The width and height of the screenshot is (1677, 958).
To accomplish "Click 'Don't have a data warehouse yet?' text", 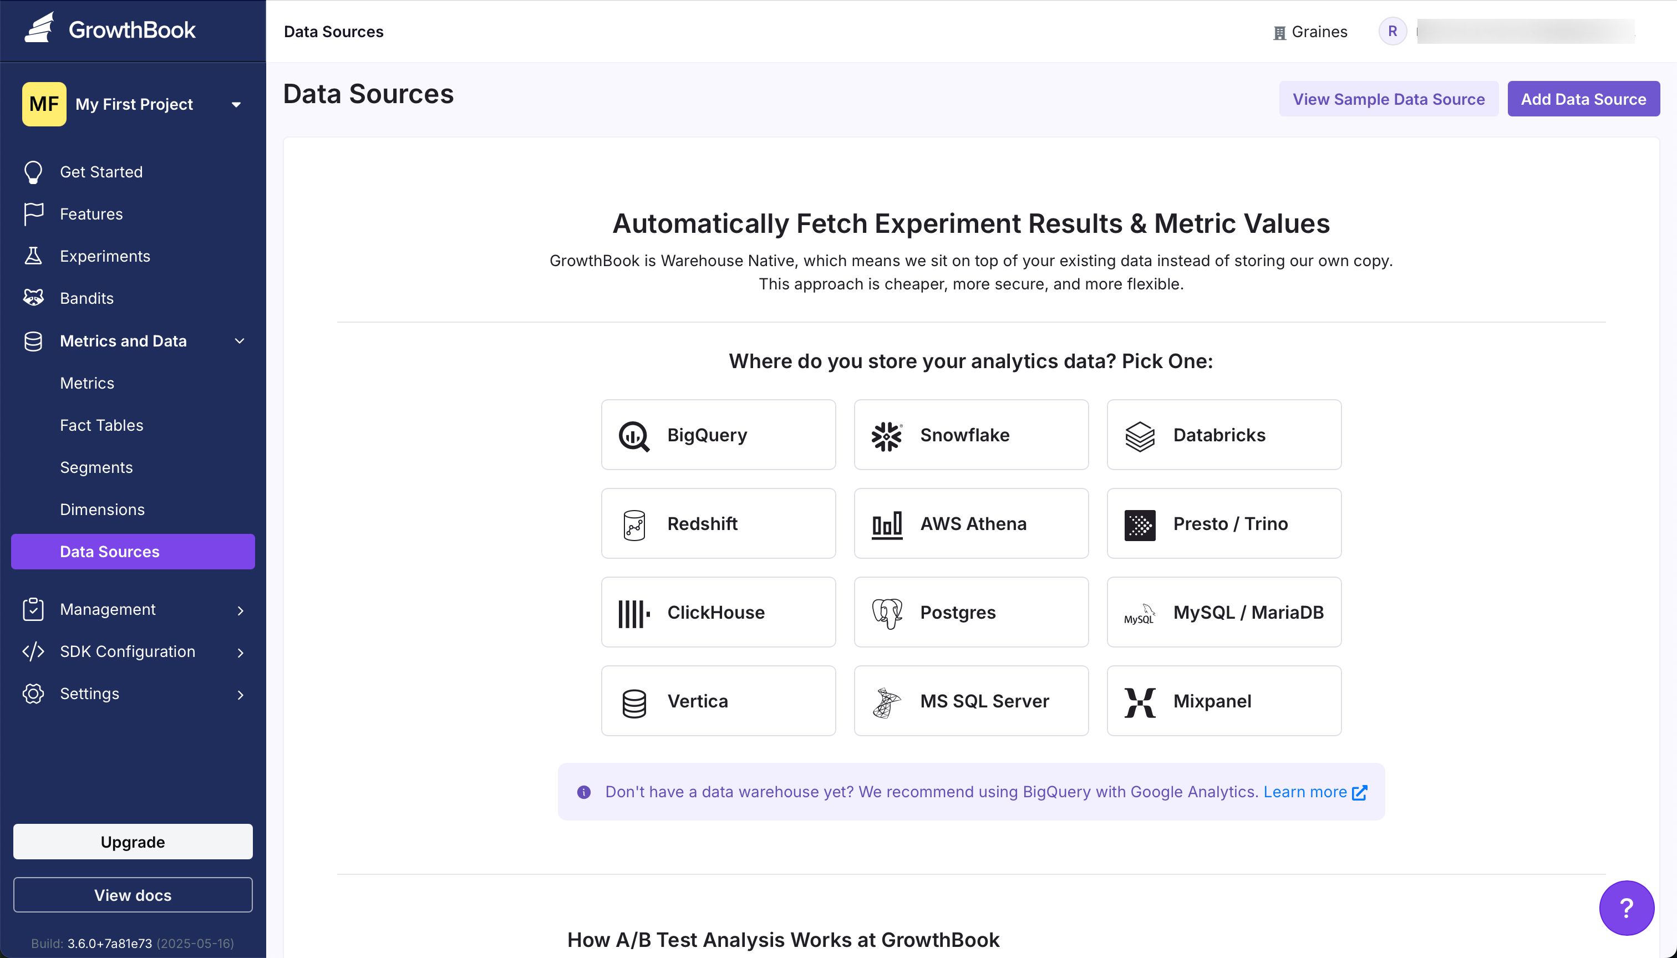I will click(x=729, y=792).
